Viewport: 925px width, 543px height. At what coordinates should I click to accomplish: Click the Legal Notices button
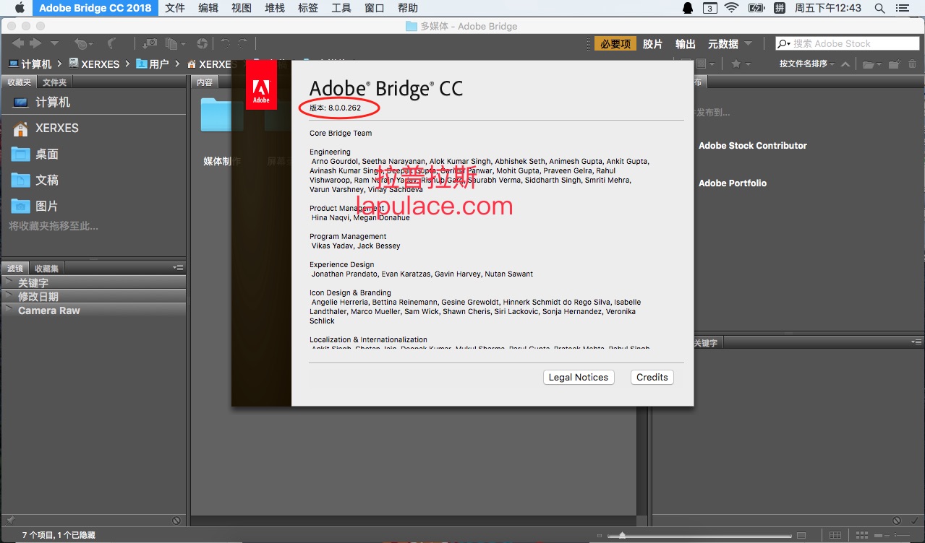[579, 377]
